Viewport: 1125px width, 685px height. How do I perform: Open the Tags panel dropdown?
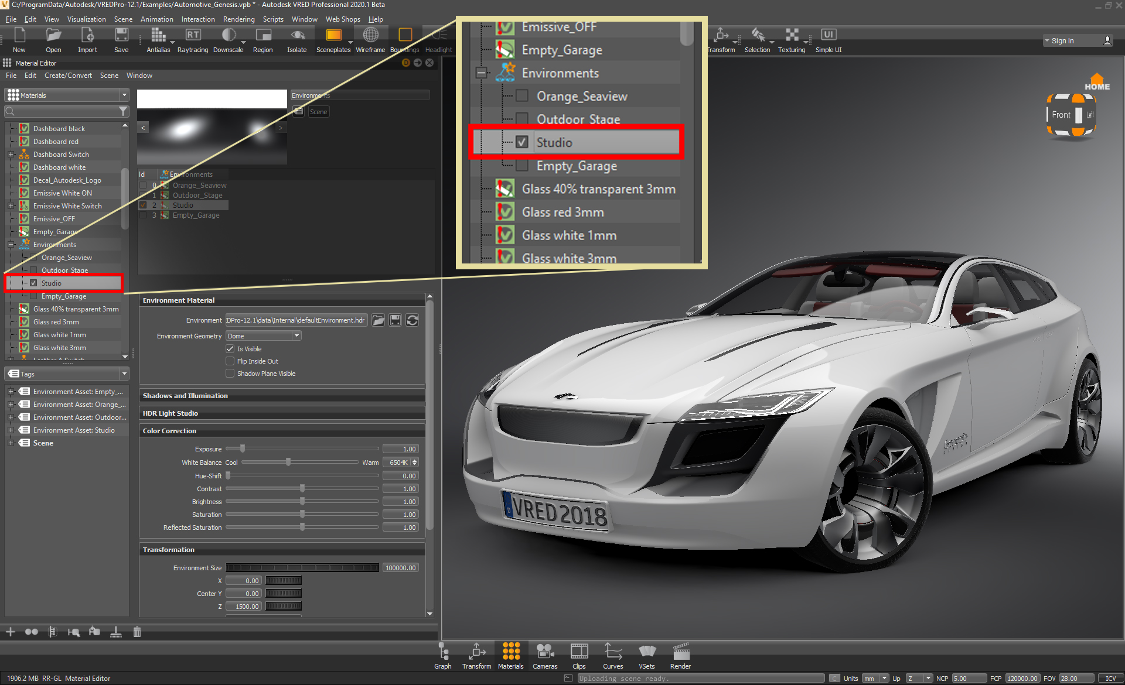[x=124, y=374]
